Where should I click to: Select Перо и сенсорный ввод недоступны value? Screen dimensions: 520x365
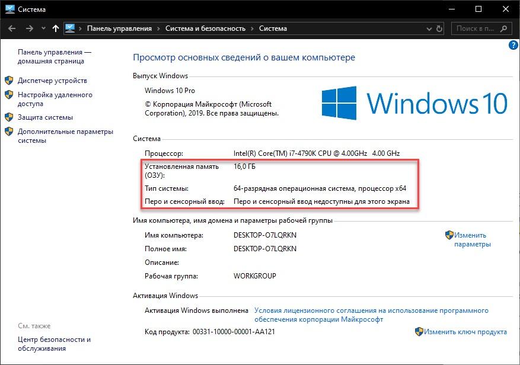[321, 201]
